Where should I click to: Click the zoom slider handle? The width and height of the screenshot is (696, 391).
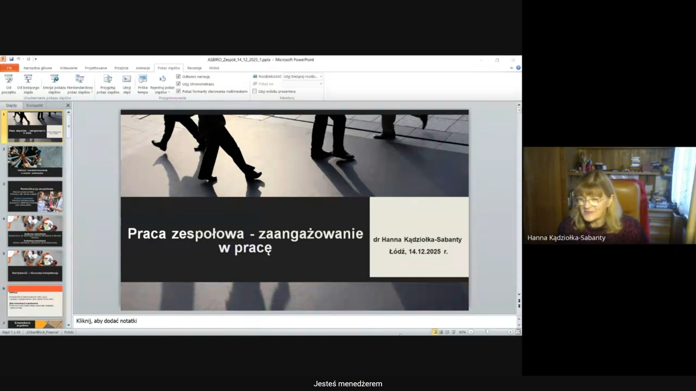(x=487, y=332)
